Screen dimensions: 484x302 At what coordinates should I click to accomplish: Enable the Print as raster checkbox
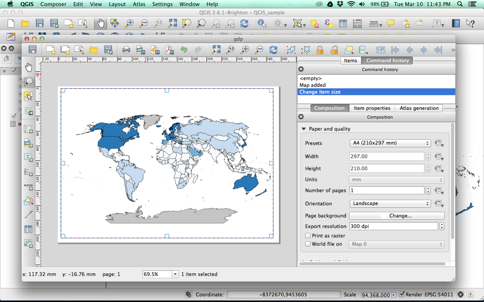[308, 236]
